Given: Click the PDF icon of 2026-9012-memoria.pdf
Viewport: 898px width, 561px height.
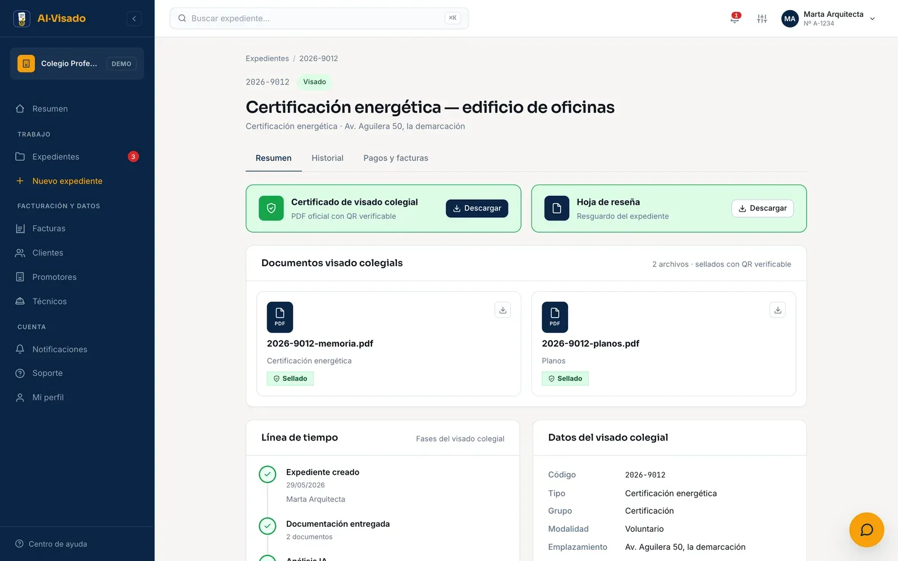Looking at the screenshot, I should coord(280,317).
